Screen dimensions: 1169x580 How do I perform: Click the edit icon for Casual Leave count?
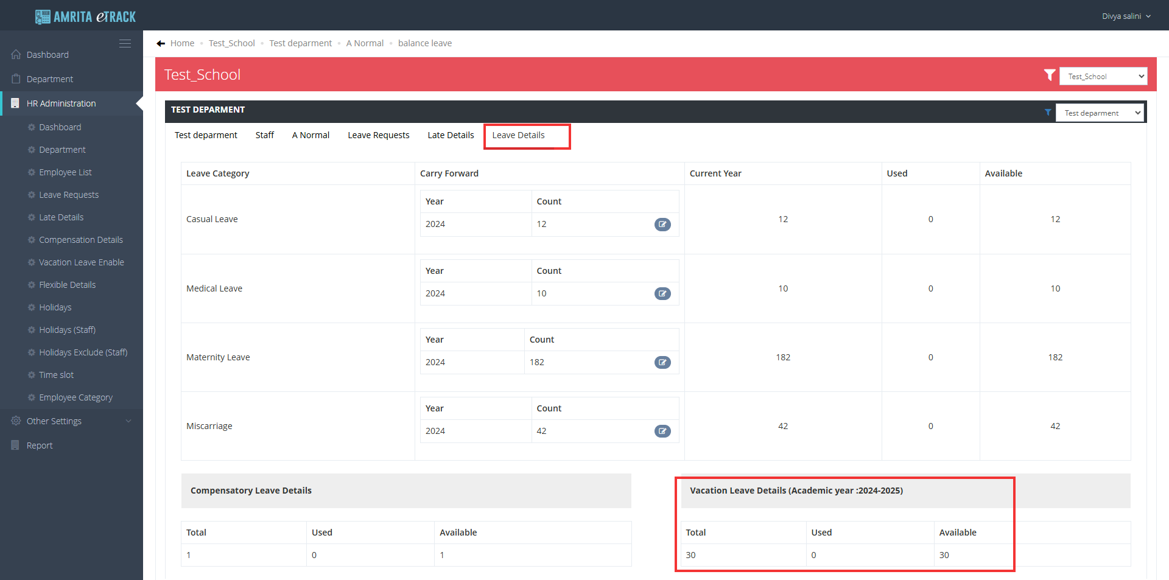[662, 225]
